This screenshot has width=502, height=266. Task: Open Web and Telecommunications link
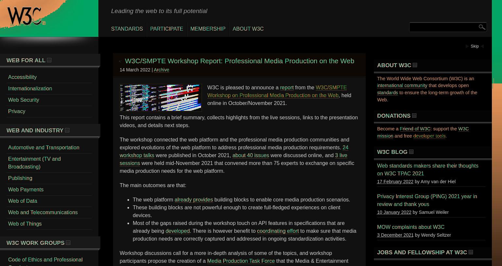point(43,212)
